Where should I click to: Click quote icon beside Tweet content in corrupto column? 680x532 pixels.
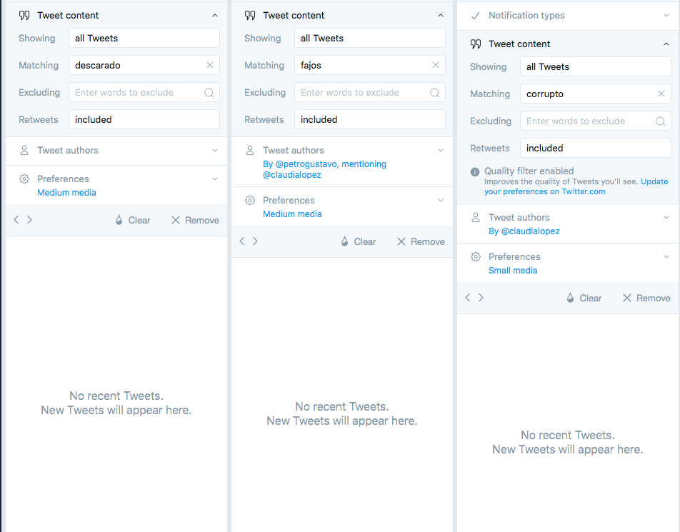476,44
